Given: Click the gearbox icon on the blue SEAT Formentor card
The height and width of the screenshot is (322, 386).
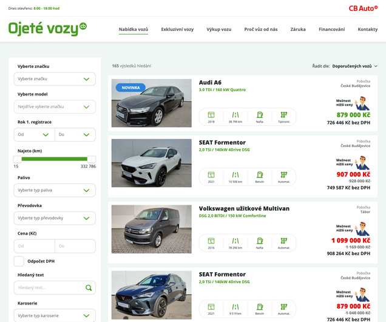Looking at the screenshot, I should 284,307.
